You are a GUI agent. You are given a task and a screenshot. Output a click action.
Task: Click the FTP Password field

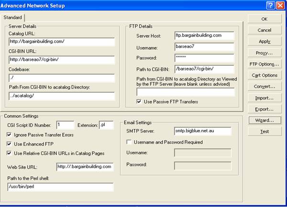(x=204, y=58)
